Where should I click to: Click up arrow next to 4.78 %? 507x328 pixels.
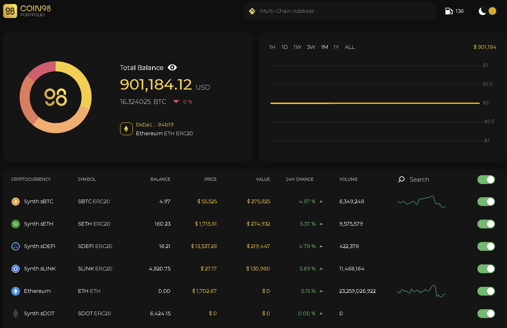coord(321,246)
